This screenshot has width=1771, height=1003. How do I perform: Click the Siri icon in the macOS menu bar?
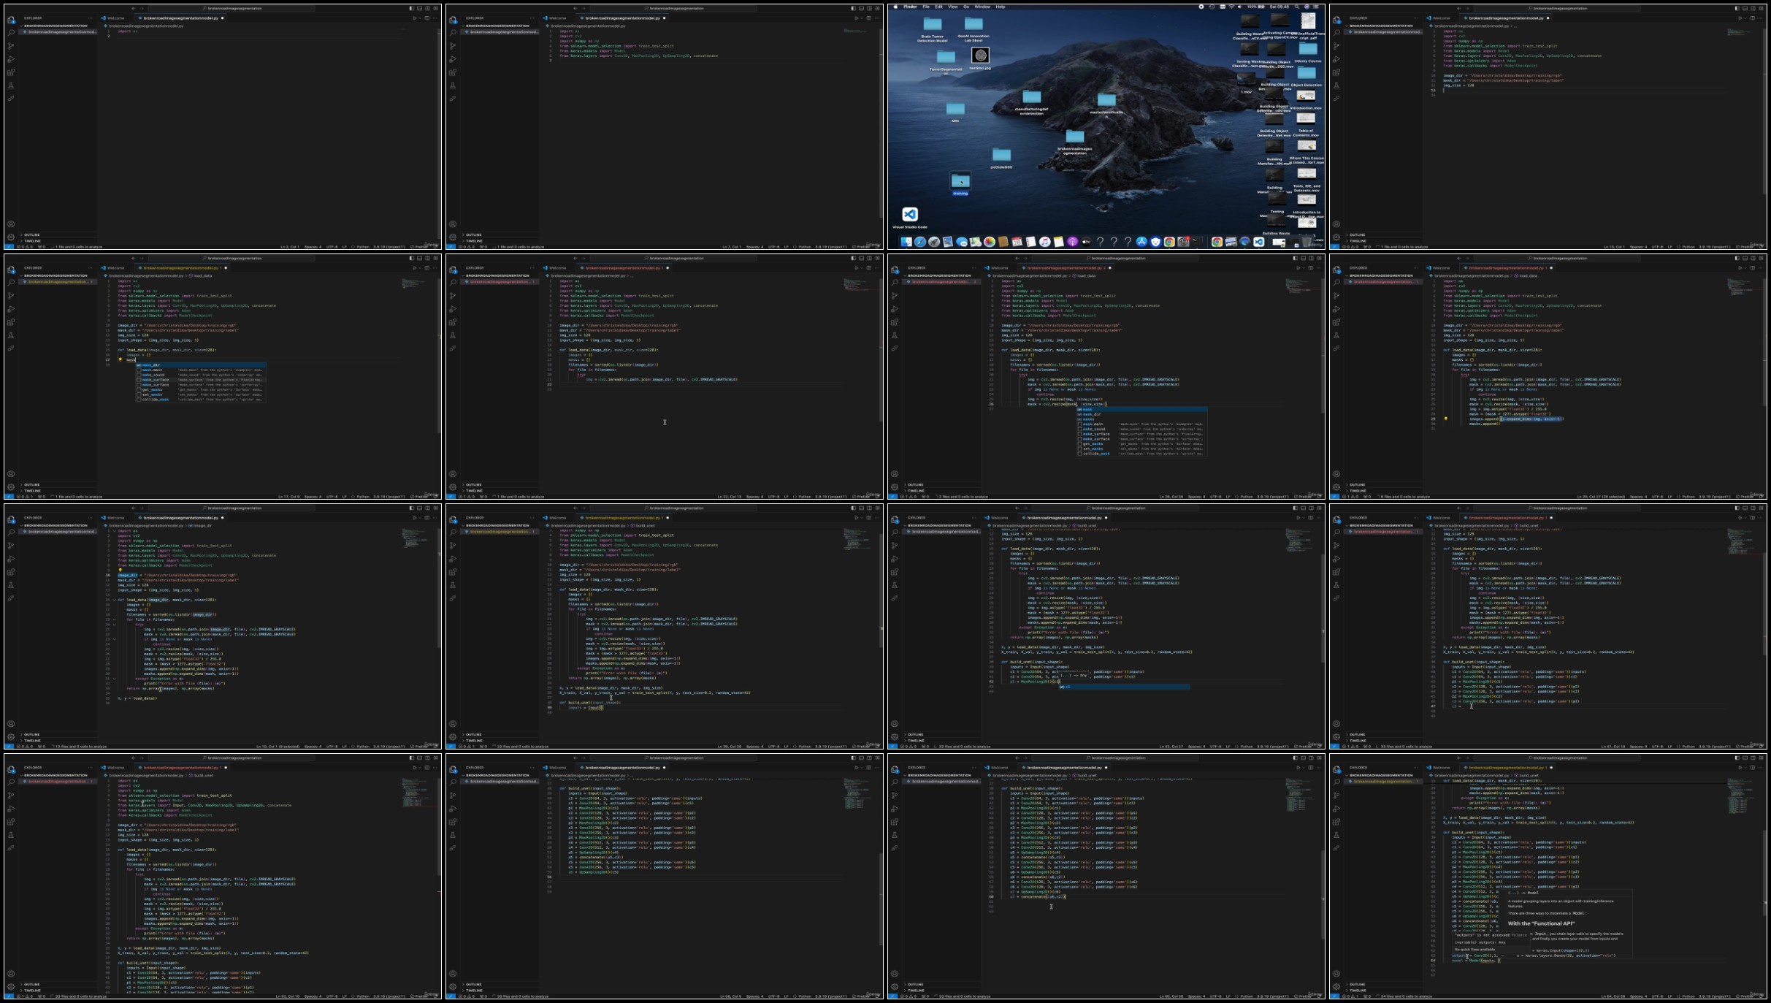coord(1307,7)
